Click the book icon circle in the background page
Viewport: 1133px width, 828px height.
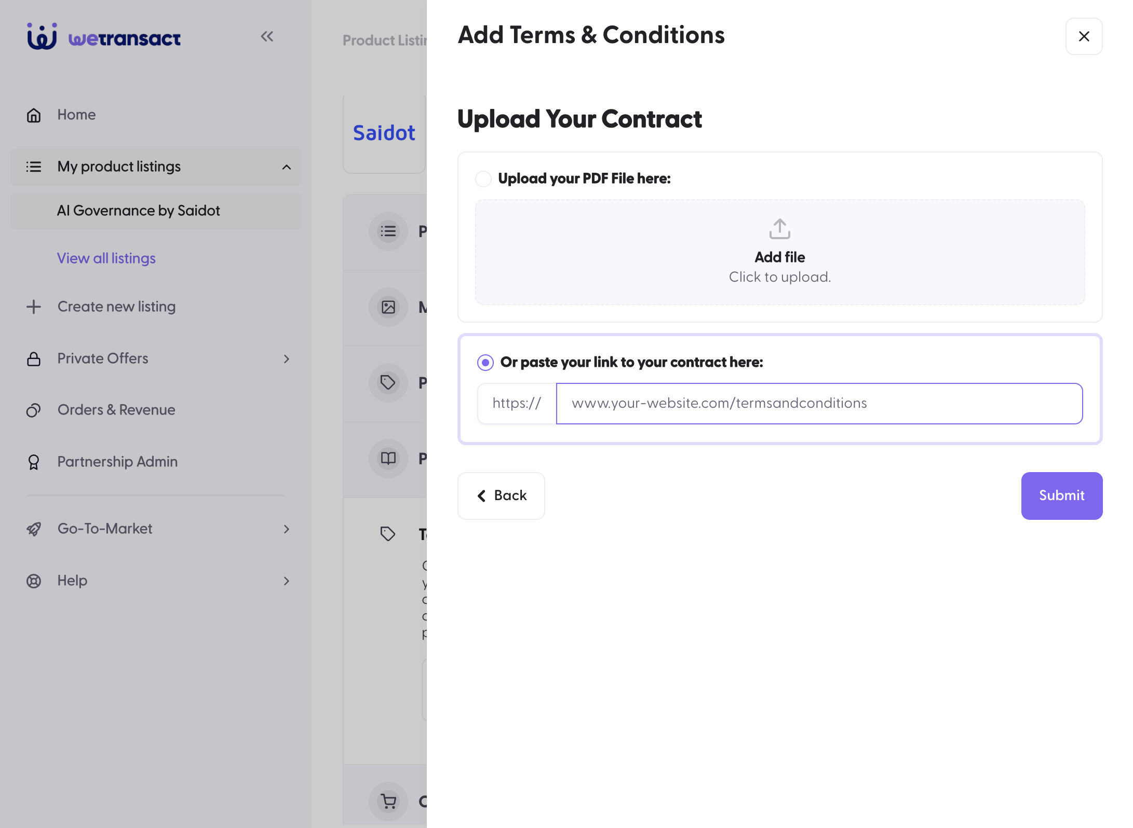(x=388, y=459)
